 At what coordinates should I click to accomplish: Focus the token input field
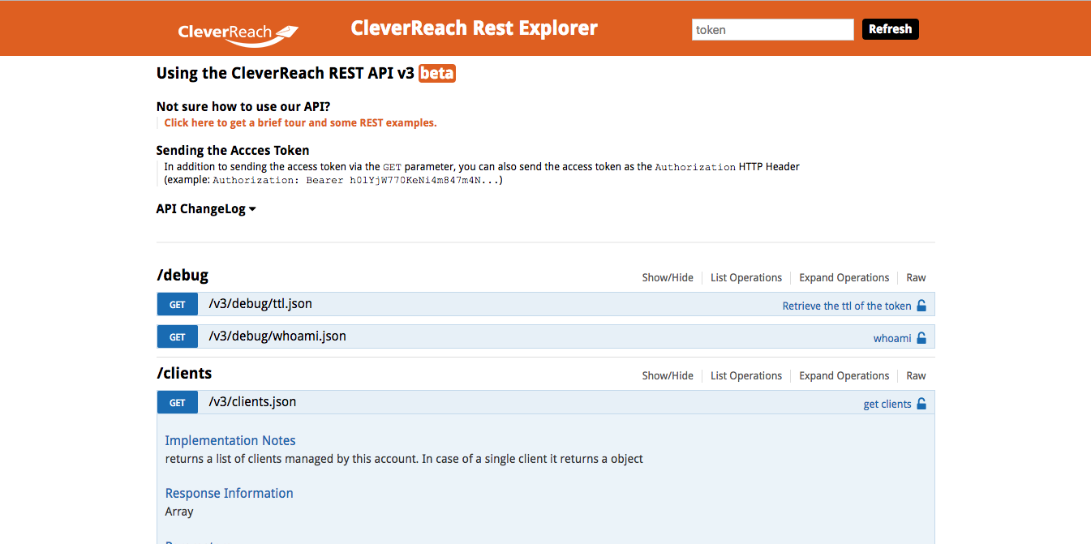coord(773,30)
